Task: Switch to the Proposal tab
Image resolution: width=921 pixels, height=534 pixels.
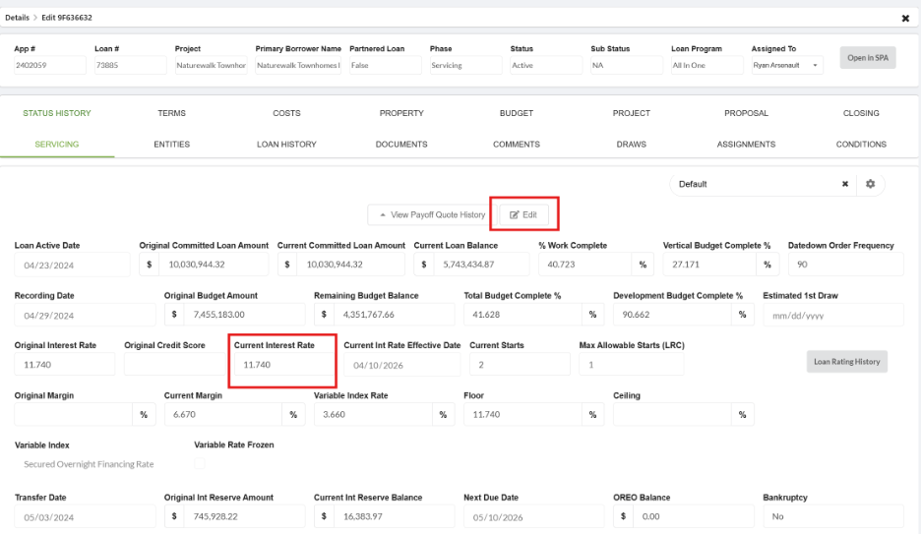Action: pyautogui.click(x=746, y=113)
